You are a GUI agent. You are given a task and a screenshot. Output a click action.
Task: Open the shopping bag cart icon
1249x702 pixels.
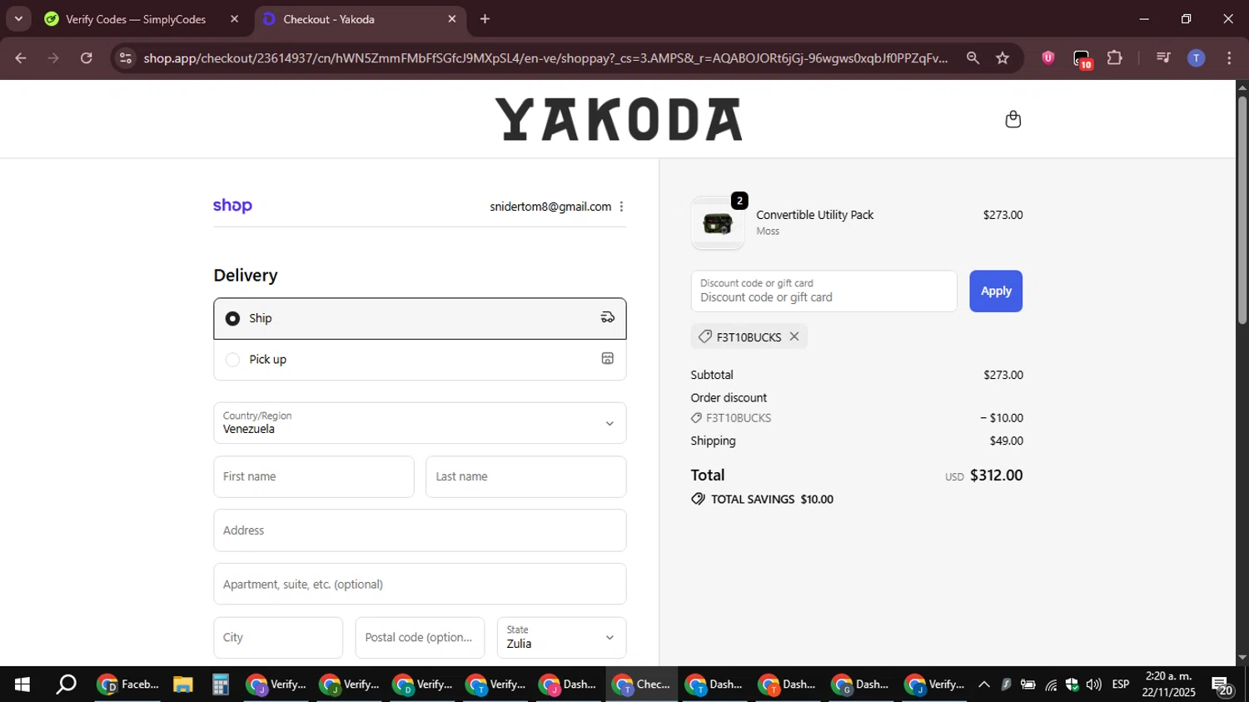point(1013,119)
